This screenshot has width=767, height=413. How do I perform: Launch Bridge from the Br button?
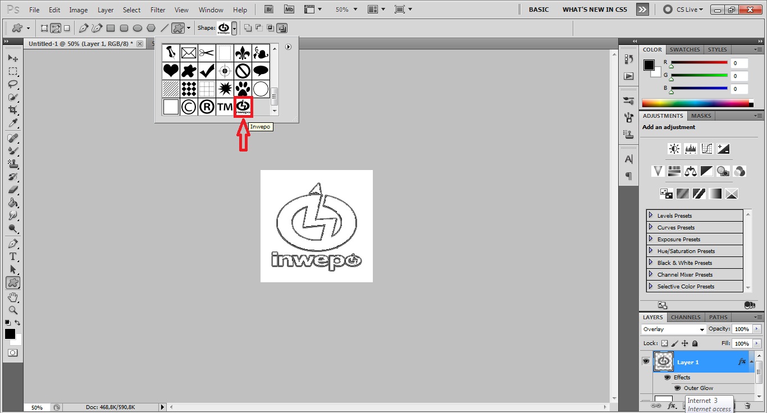tap(270, 10)
